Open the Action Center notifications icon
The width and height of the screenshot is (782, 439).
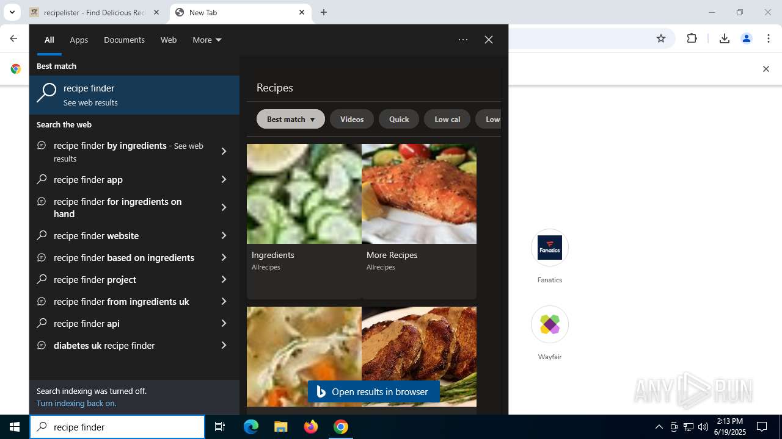click(762, 427)
